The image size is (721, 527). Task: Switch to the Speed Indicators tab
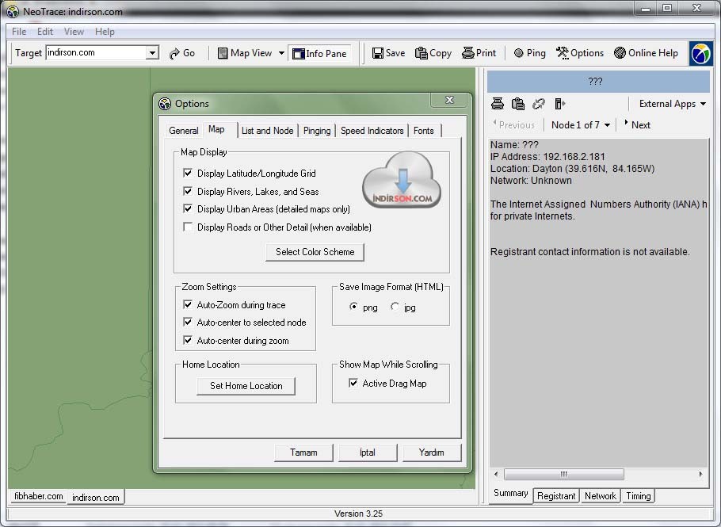tap(372, 131)
